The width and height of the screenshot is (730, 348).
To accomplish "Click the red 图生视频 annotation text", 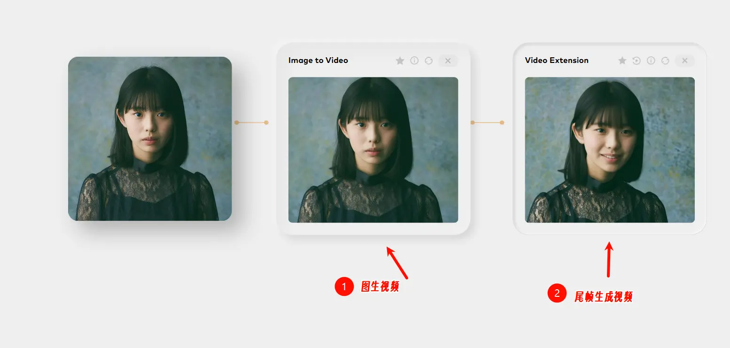I will [x=380, y=286].
